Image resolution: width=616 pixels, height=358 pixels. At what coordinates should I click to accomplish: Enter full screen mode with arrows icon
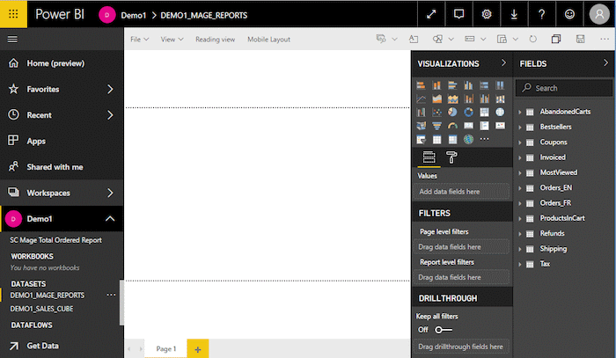point(431,15)
